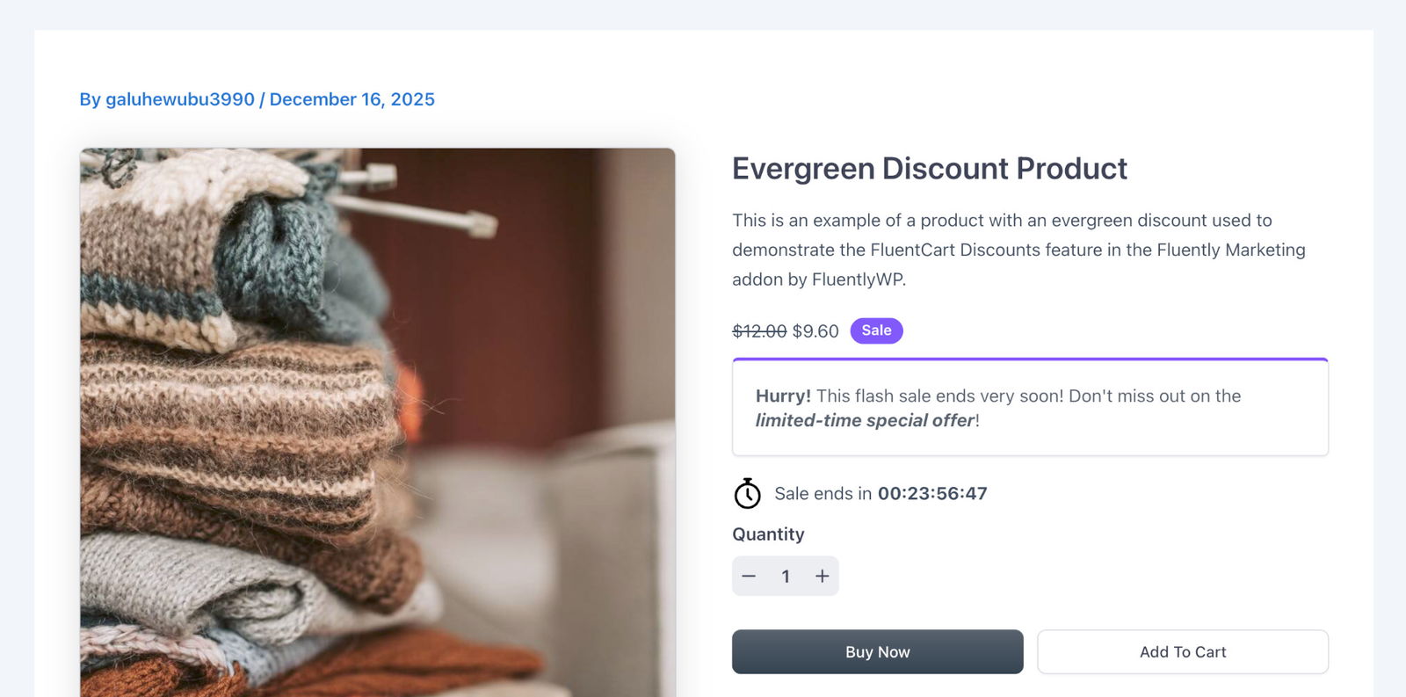Viewport: 1406px width, 697px height.
Task: Click the Hurry flash sale notice box
Action: 1030,407
